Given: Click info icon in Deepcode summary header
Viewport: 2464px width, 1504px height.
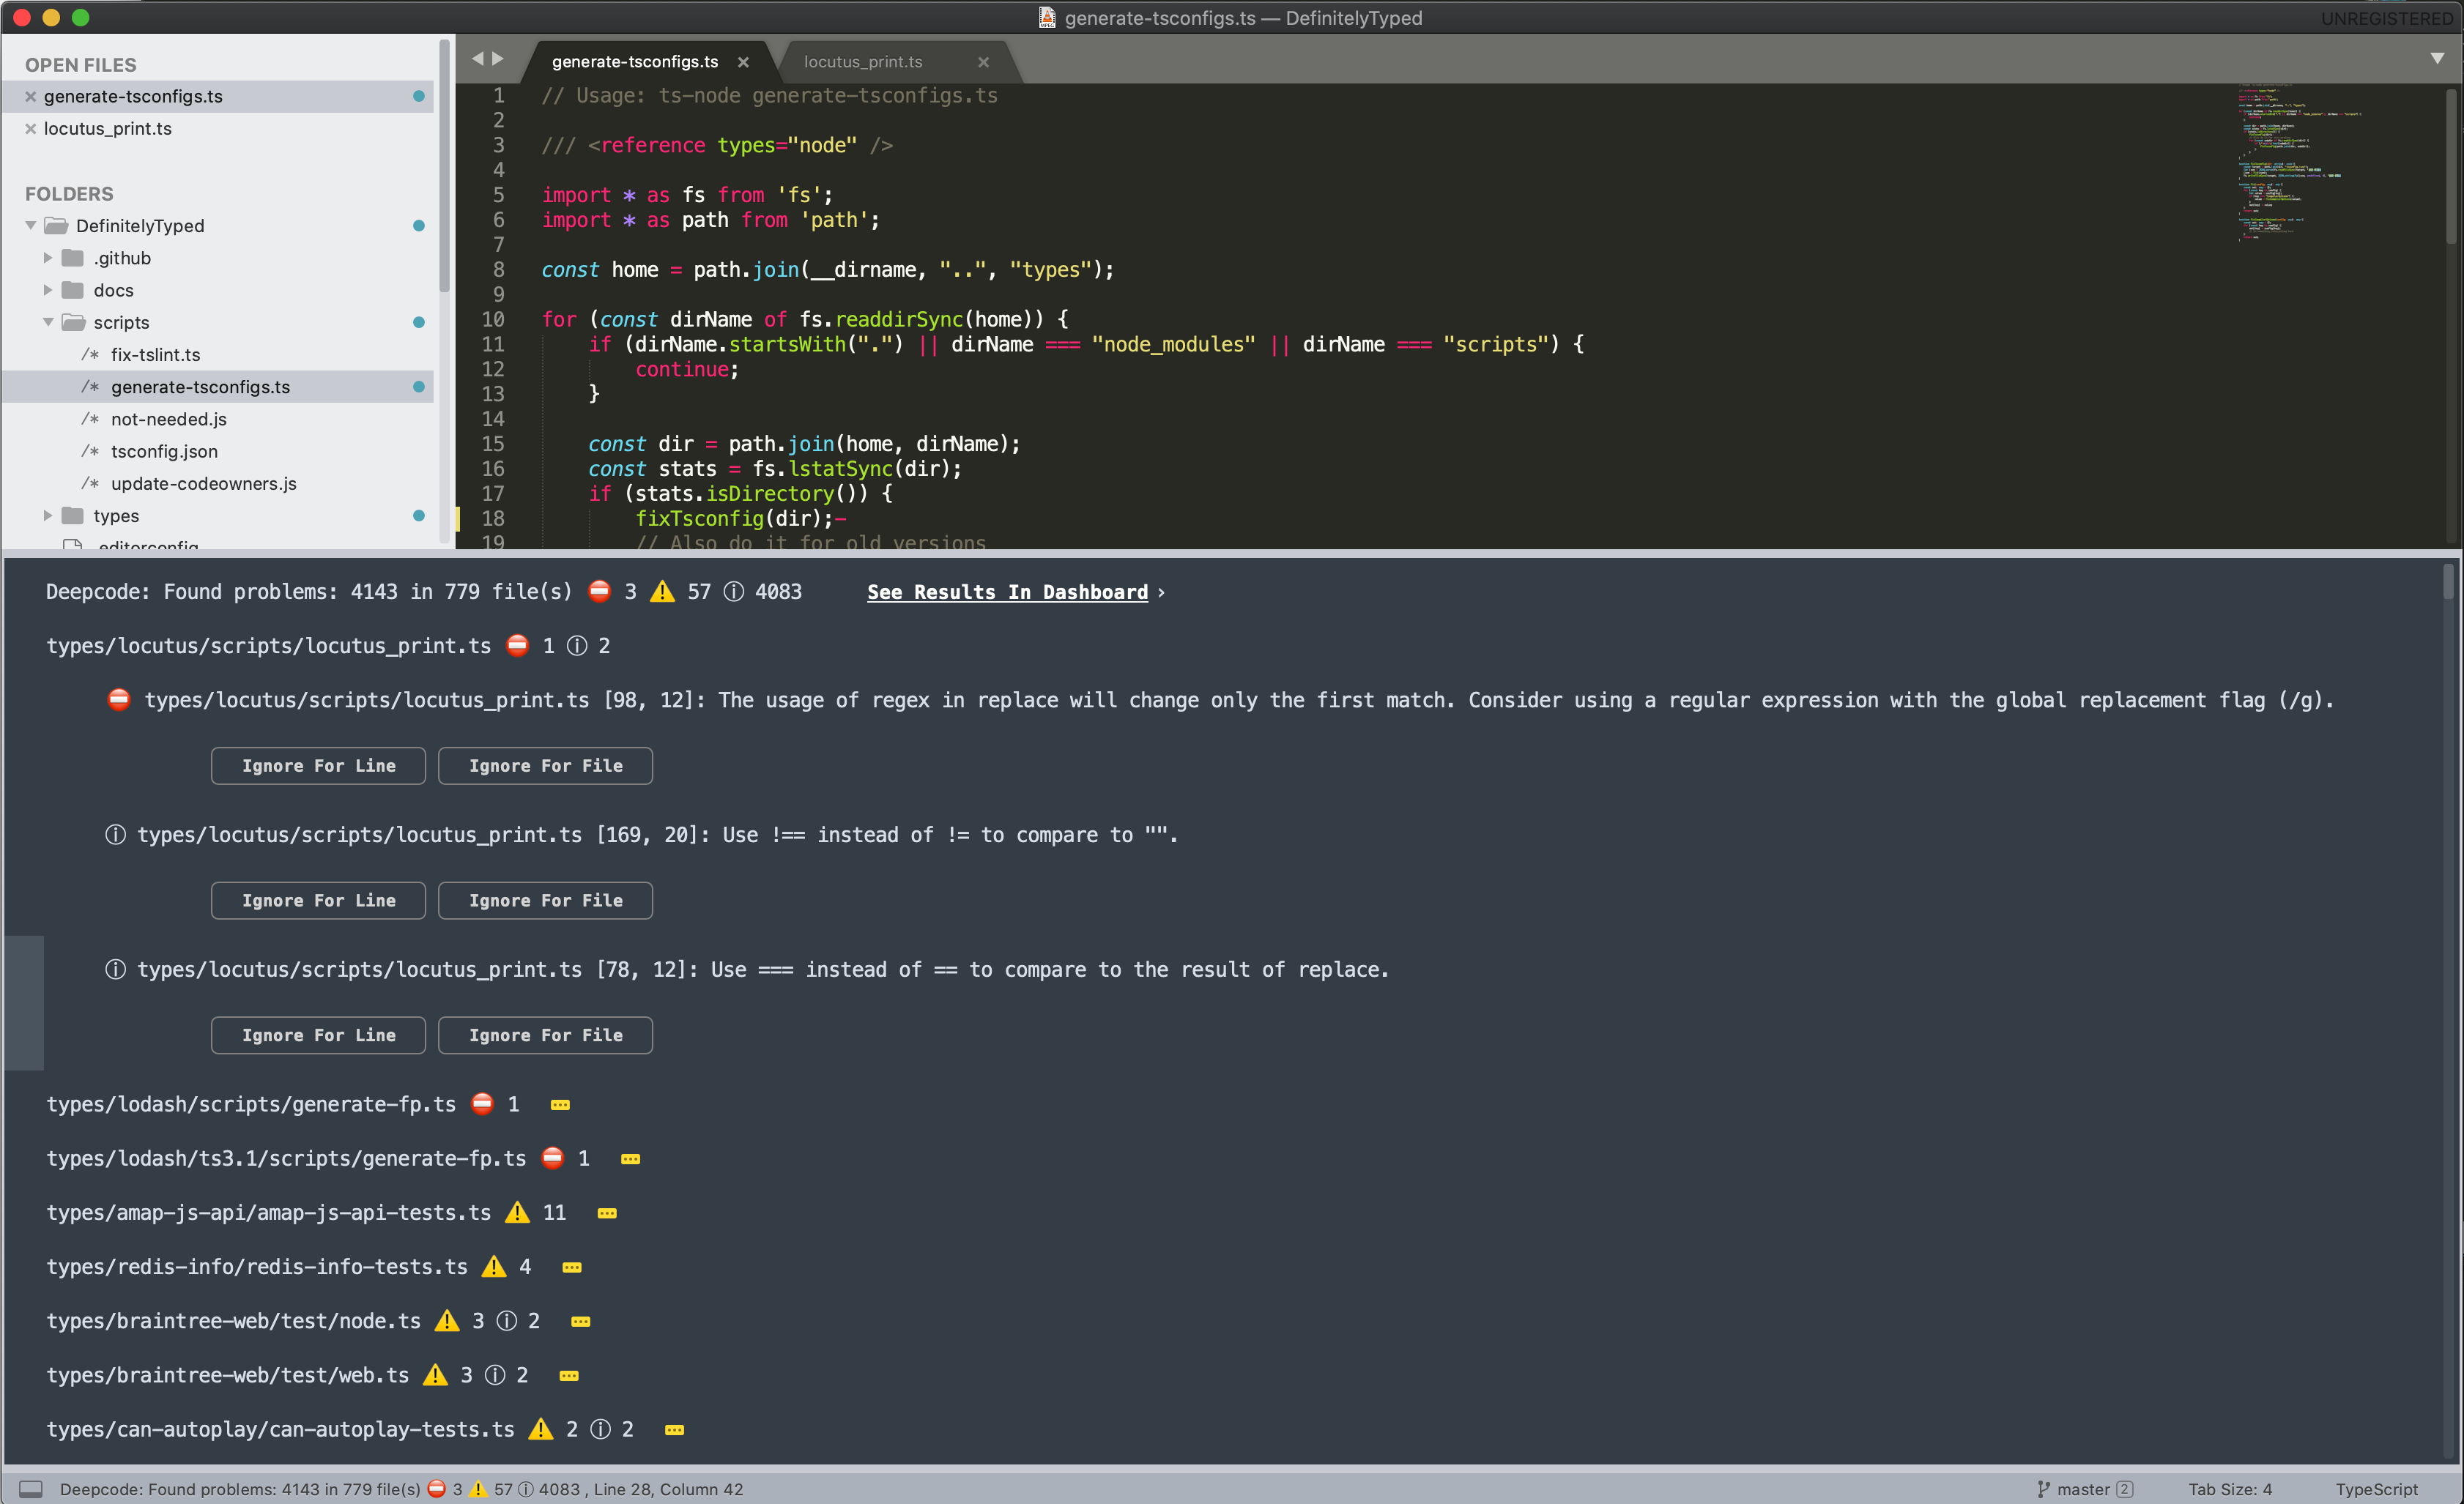Looking at the screenshot, I should (733, 592).
